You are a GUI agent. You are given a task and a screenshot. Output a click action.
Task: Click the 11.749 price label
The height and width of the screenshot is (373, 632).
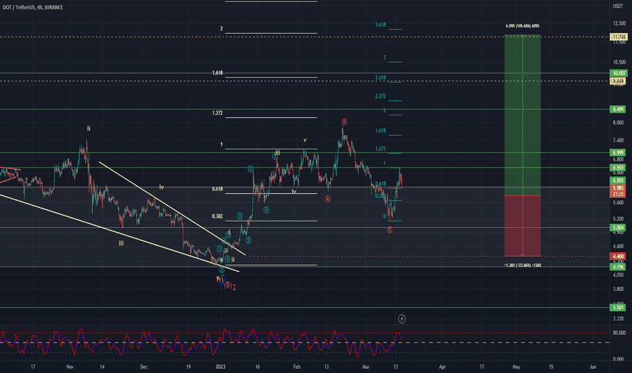click(618, 37)
